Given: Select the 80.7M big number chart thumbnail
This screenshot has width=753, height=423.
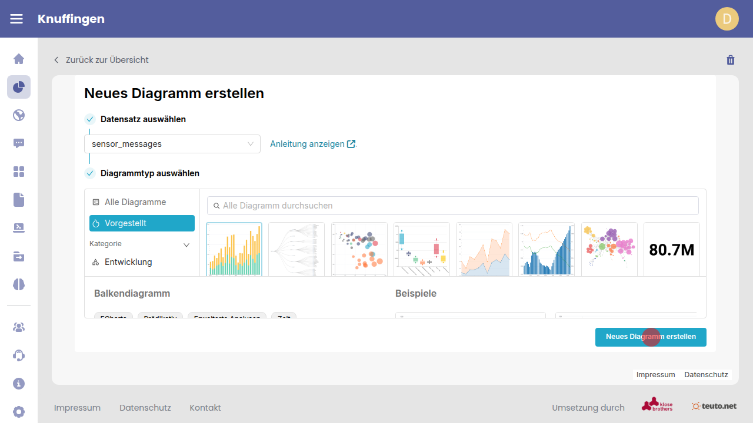Looking at the screenshot, I should pyautogui.click(x=671, y=249).
